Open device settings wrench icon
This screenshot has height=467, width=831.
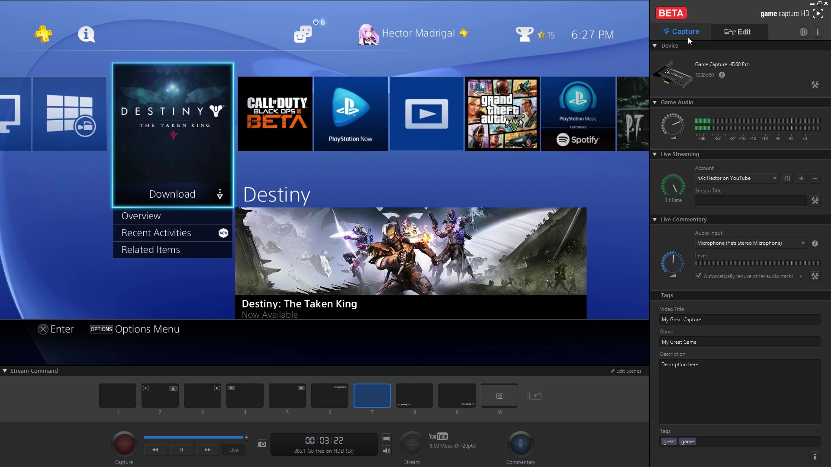(x=815, y=85)
